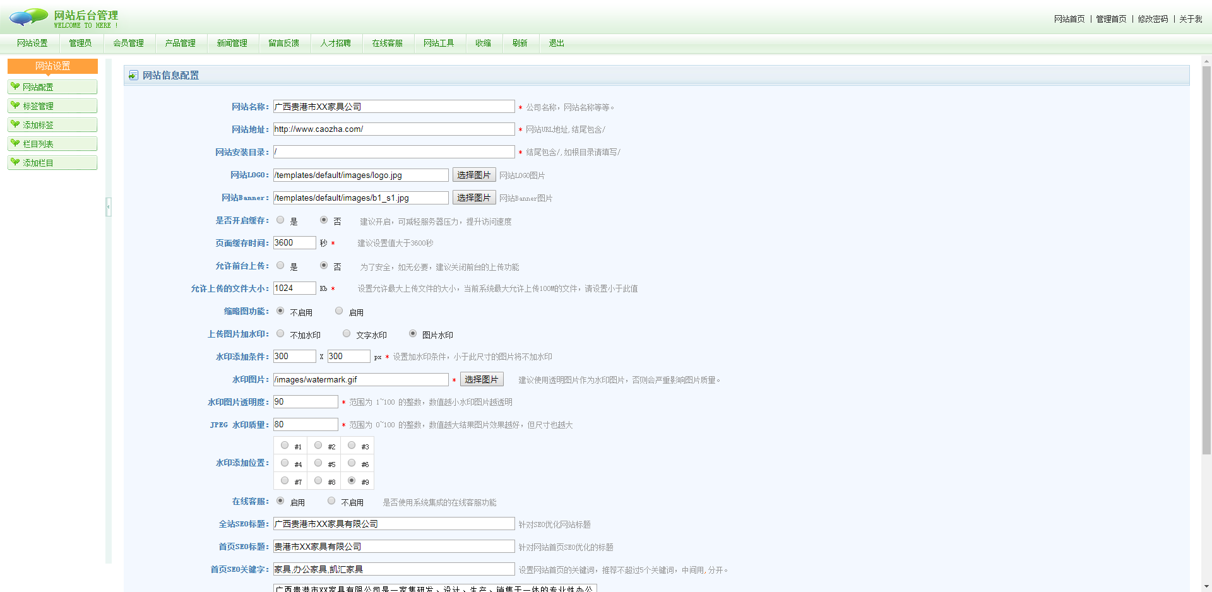
Task: Click the 网站信息配置 panel header icon
Action: click(133, 75)
